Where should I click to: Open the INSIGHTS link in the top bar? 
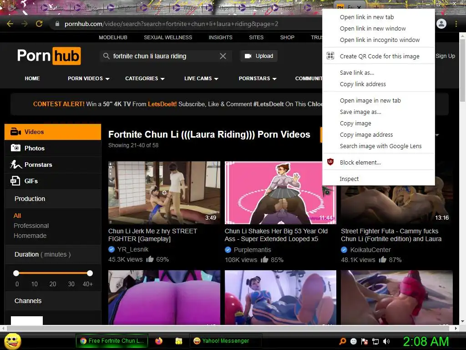tap(221, 37)
